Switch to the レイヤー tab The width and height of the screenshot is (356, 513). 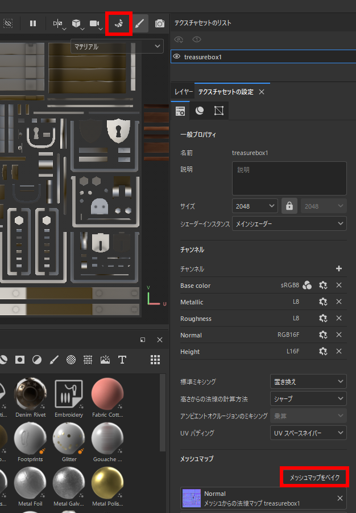click(184, 92)
